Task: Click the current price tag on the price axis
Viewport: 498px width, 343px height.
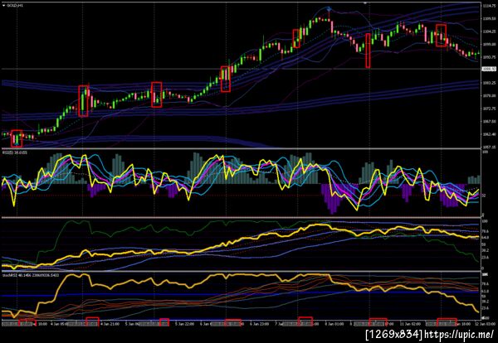Action: click(489, 69)
